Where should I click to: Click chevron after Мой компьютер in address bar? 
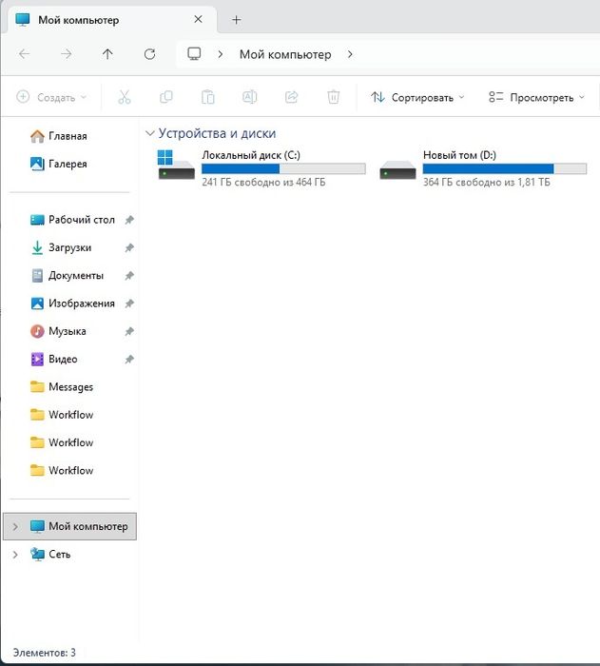350,54
